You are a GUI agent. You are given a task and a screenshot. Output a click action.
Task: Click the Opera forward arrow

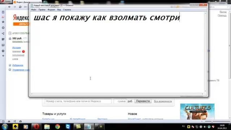click(14, 7)
